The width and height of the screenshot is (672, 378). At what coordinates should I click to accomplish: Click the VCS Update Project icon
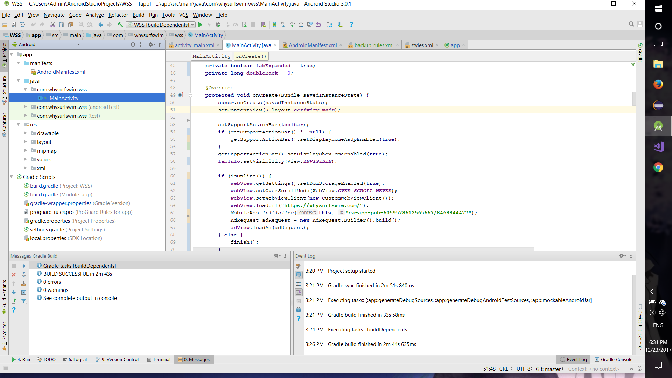(283, 25)
